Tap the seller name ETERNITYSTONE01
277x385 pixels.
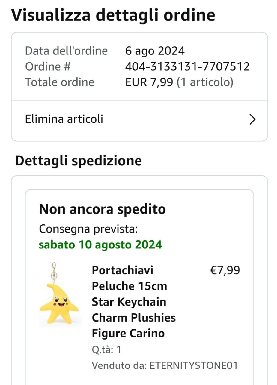point(193,365)
